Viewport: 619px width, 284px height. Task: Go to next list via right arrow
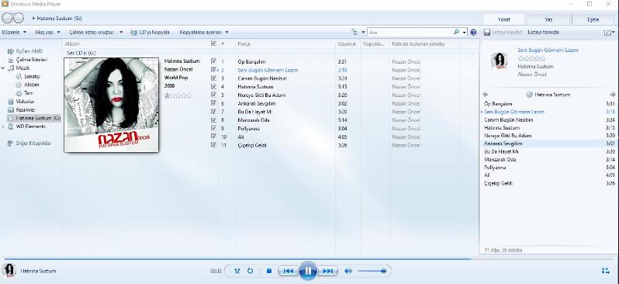point(613,95)
